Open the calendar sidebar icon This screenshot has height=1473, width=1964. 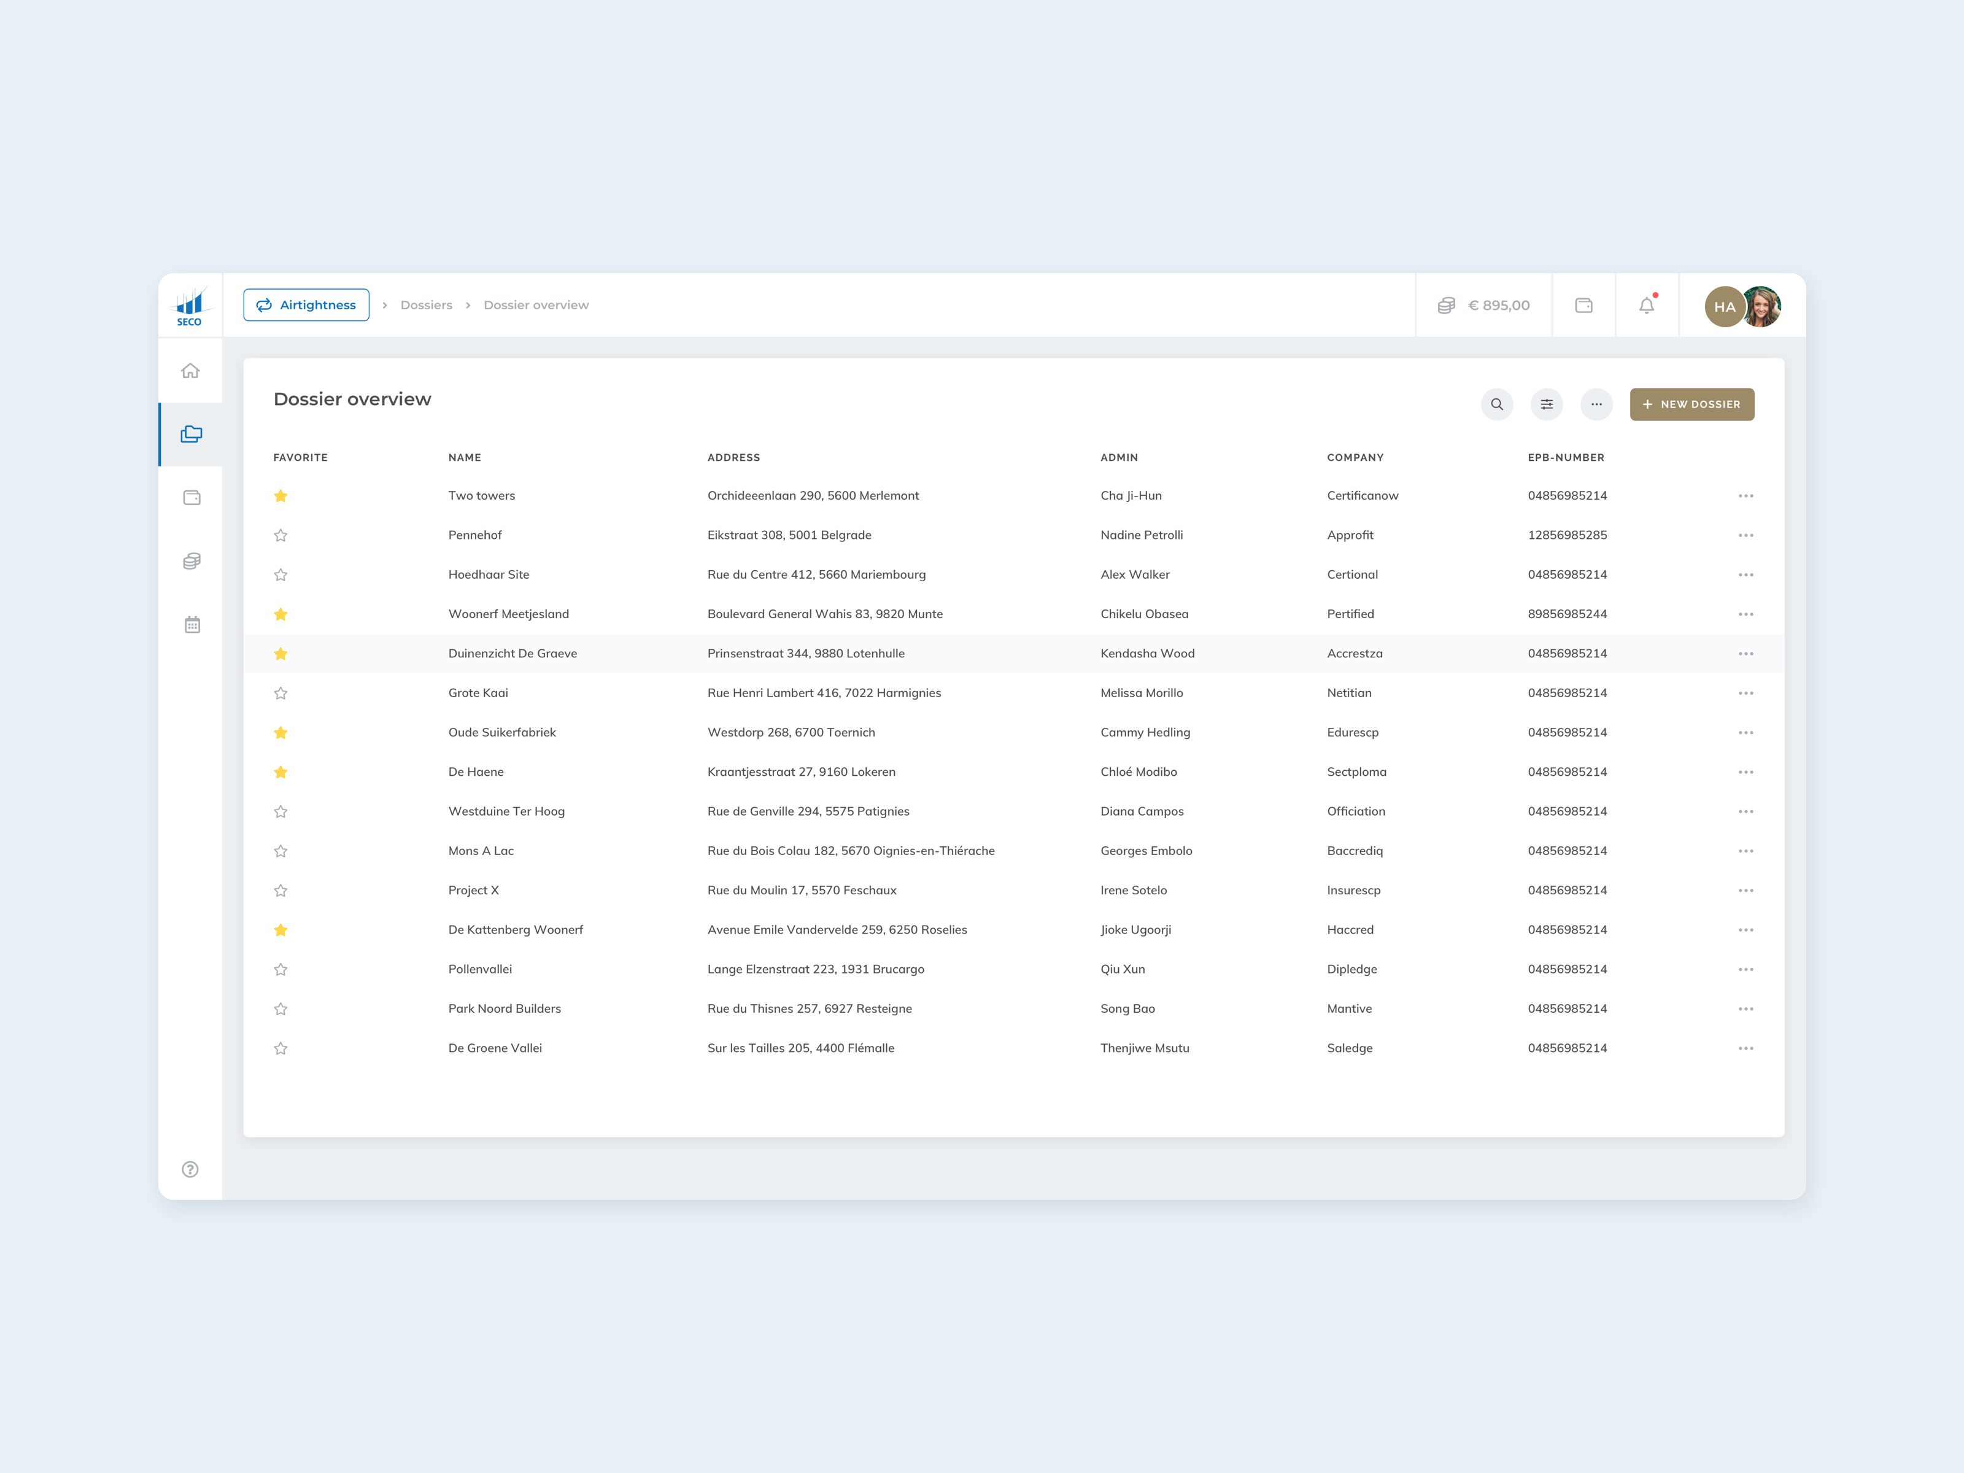pos(191,625)
